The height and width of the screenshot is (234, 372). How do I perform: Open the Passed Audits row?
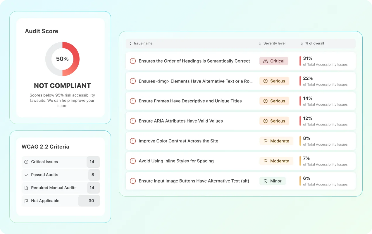click(x=61, y=175)
